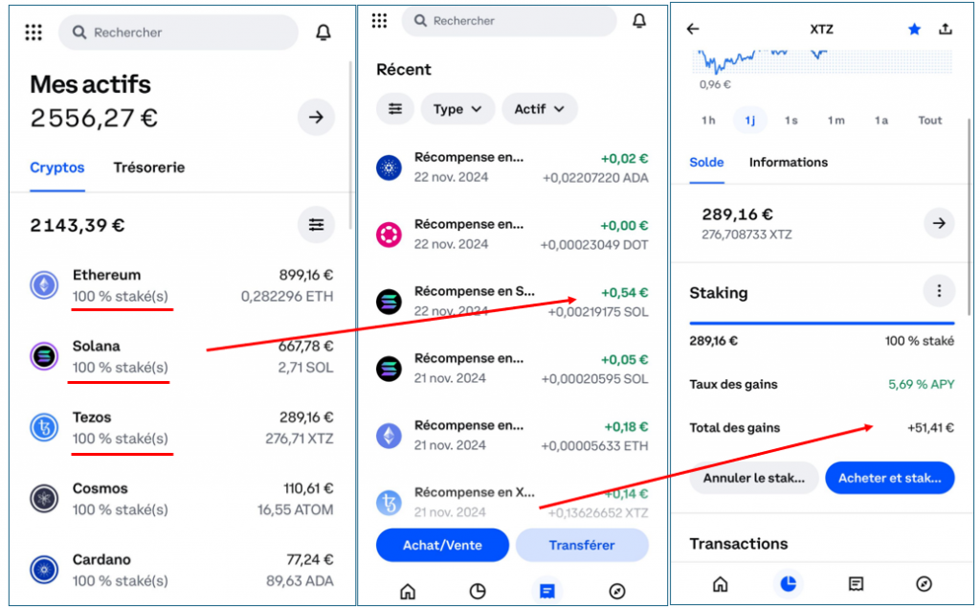The width and height of the screenshot is (980, 608).
Task: Open portfolio pie icon in Récent bottom bar
Action: (x=478, y=591)
